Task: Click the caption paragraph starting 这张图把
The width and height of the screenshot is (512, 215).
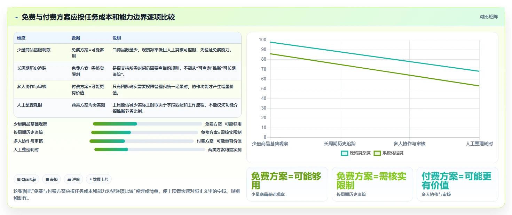Action: [127, 195]
